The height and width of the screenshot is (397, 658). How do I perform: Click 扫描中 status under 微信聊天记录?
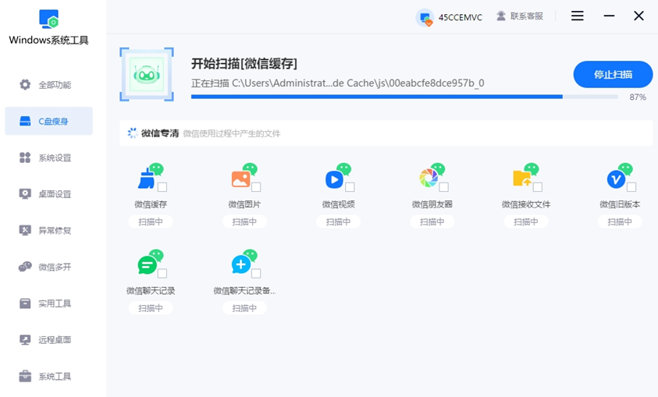tap(151, 308)
